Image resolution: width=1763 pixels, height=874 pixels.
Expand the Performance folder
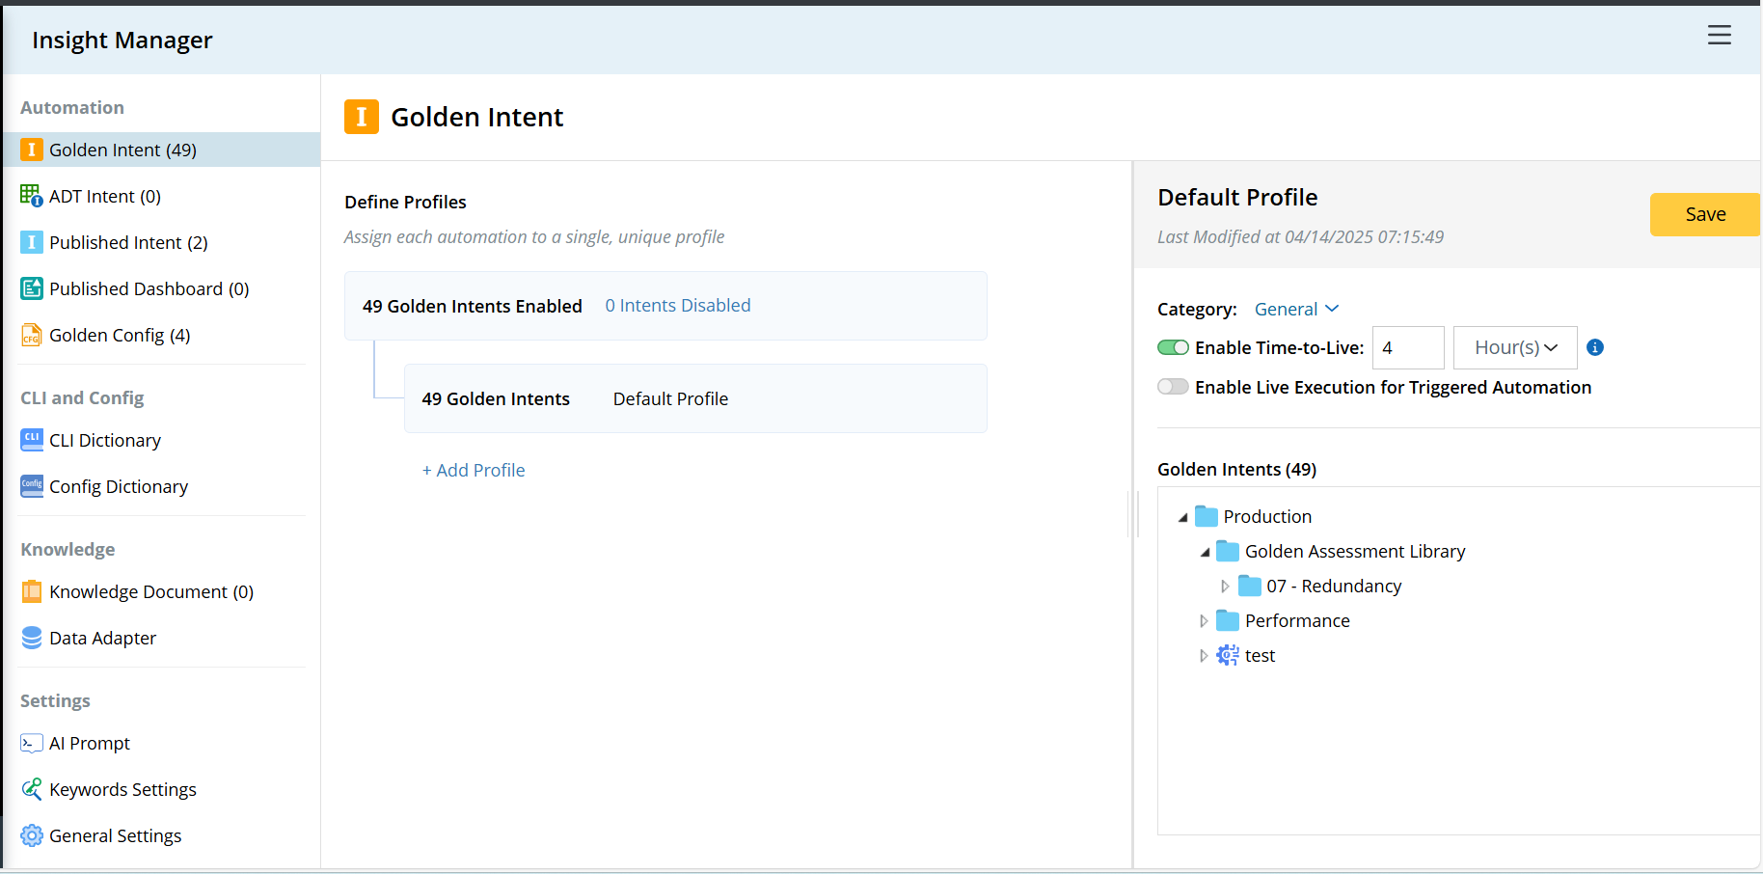click(x=1204, y=621)
